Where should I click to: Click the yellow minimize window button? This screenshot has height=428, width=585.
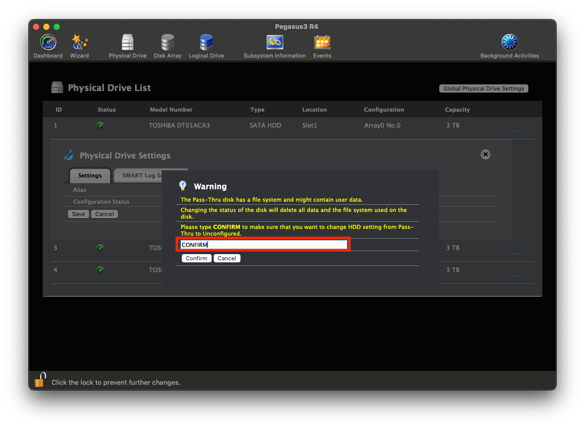click(x=46, y=26)
